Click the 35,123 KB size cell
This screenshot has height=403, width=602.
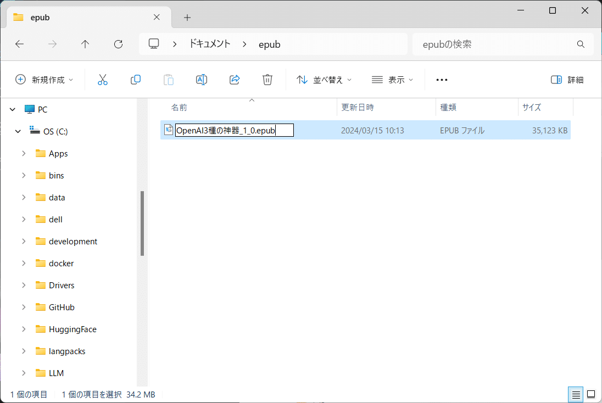click(x=549, y=131)
